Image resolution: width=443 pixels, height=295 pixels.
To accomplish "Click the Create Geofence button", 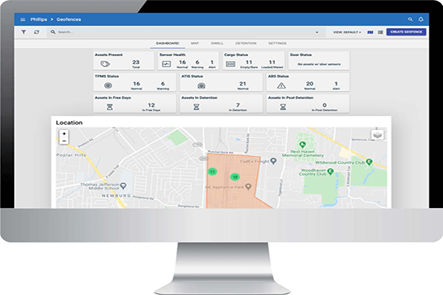I will (405, 32).
